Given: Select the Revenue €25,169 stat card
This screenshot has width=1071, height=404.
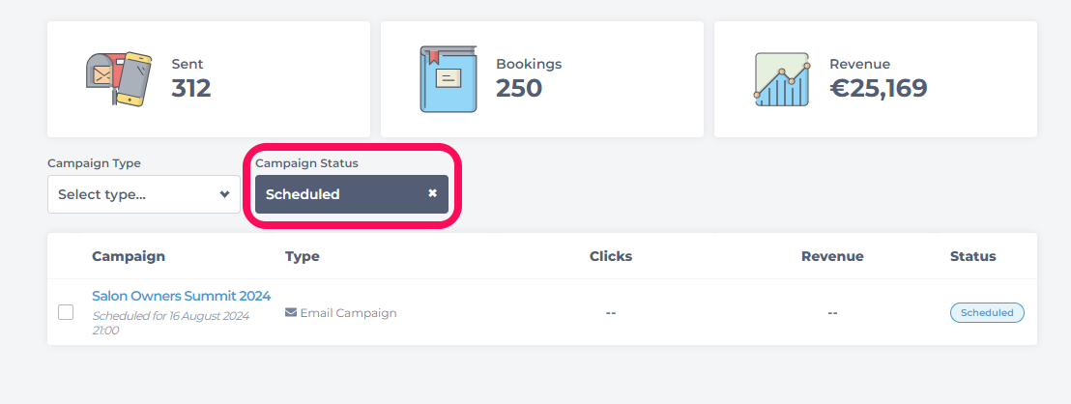Looking at the screenshot, I should [x=876, y=79].
